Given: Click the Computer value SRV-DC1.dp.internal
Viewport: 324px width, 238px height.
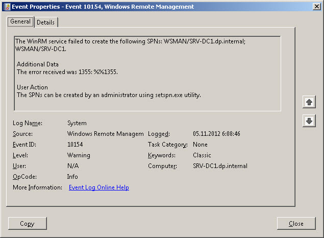Looking at the screenshot, I should pyautogui.click(x=220, y=166).
